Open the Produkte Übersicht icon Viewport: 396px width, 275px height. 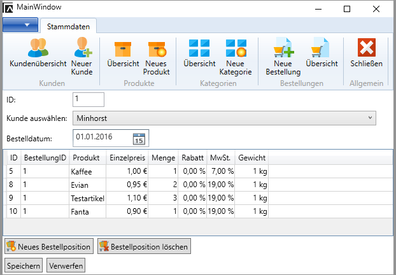[123, 49]
